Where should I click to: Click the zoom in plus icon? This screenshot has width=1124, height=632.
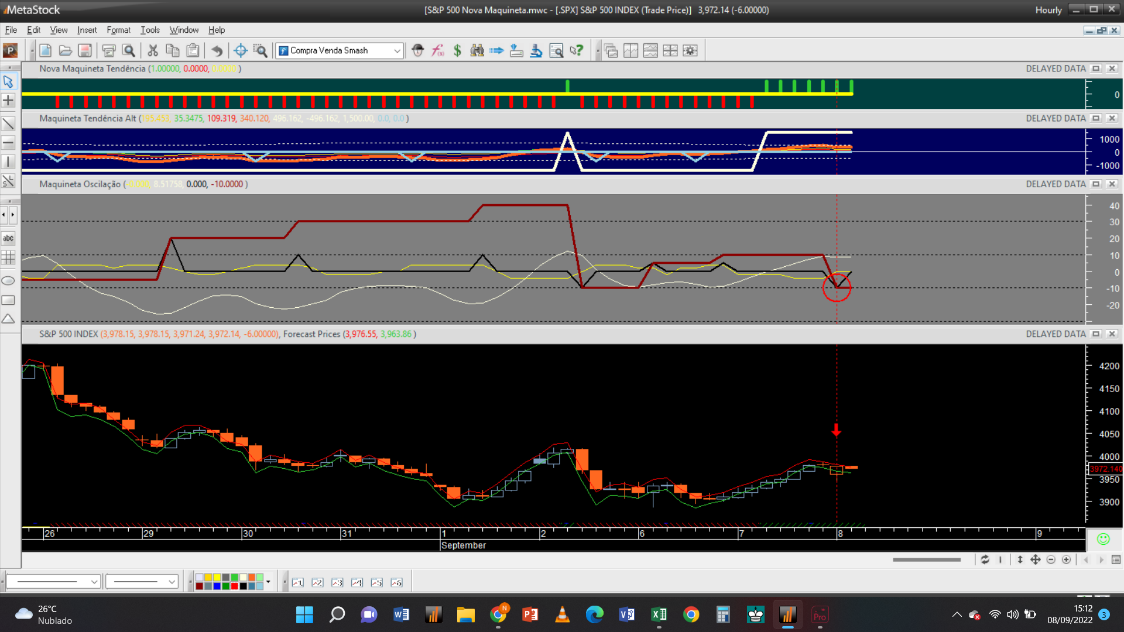pyautogui.click(x=1066, y=560)
